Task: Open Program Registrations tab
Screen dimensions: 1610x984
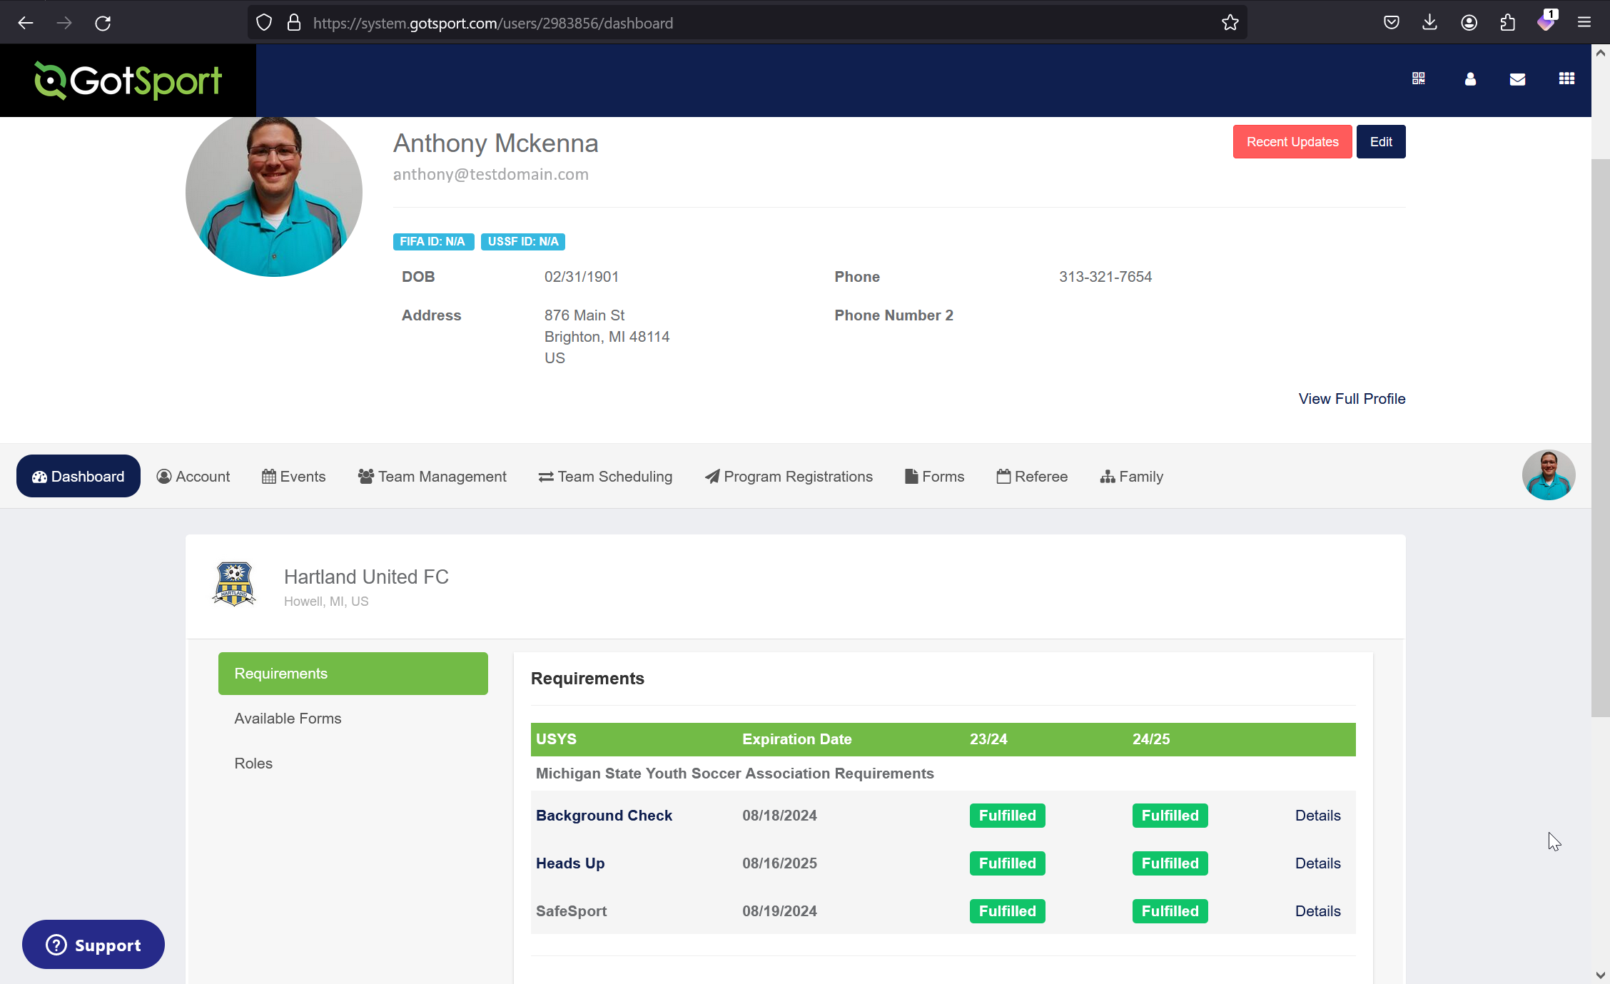Action: tap(789, 476)
